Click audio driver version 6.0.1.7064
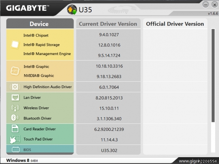This screenshot has height=164, width=219. click(109, 87)
